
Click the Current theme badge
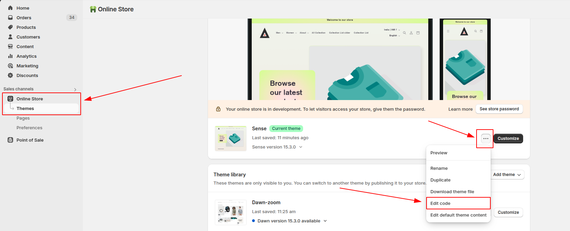pos(286,129)
